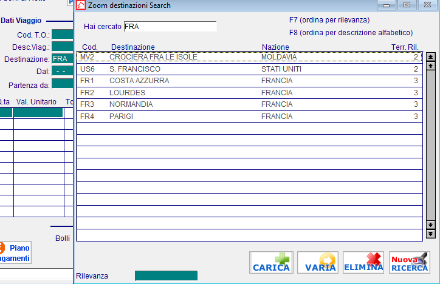Screen dimensions: 440x284
Task: Select the CROCIERA FRA LE ISOLE row
Action: 249,57
